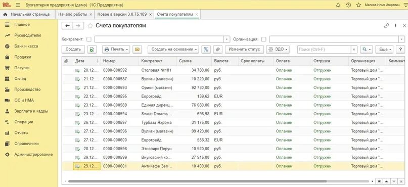The height and width of the screenshot is (187, 408).
Task: Click the 139,62 sum cell
Action: coord(194,97)
